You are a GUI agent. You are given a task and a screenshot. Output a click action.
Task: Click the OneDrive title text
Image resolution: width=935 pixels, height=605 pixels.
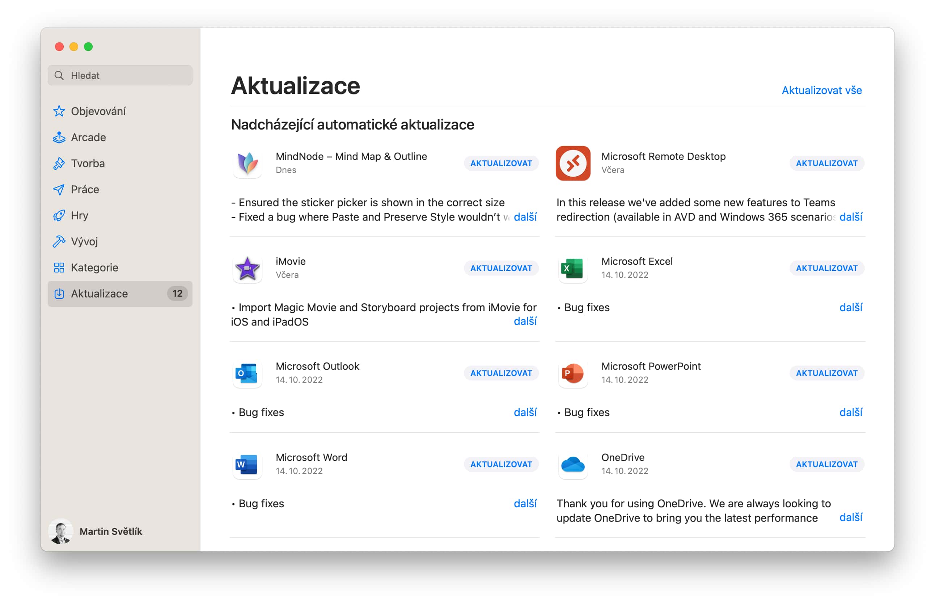click(623, 457)
